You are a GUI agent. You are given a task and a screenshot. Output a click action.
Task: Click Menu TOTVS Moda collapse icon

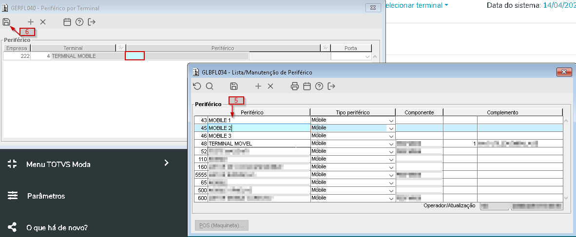point(13,164)
